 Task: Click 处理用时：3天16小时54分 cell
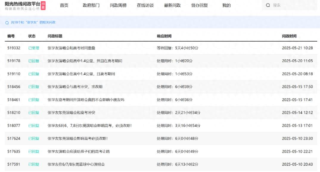178,125
